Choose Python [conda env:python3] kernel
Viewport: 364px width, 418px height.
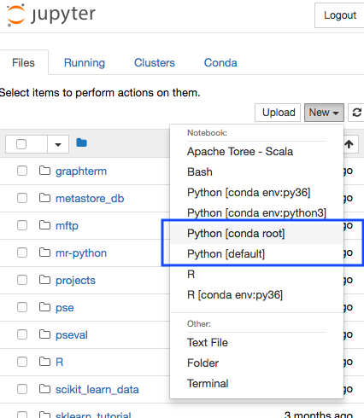256,213
